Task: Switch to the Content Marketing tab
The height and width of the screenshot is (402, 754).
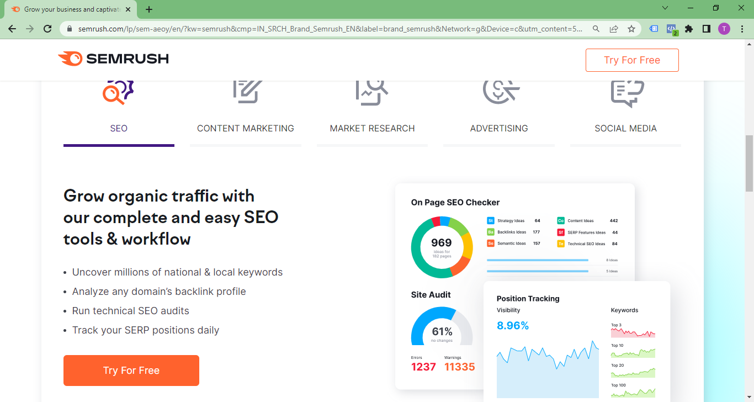Action: click(246, 128)
